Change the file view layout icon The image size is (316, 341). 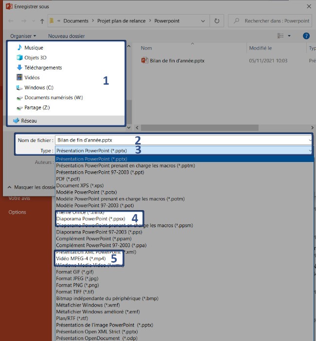(x=281, y=36)
